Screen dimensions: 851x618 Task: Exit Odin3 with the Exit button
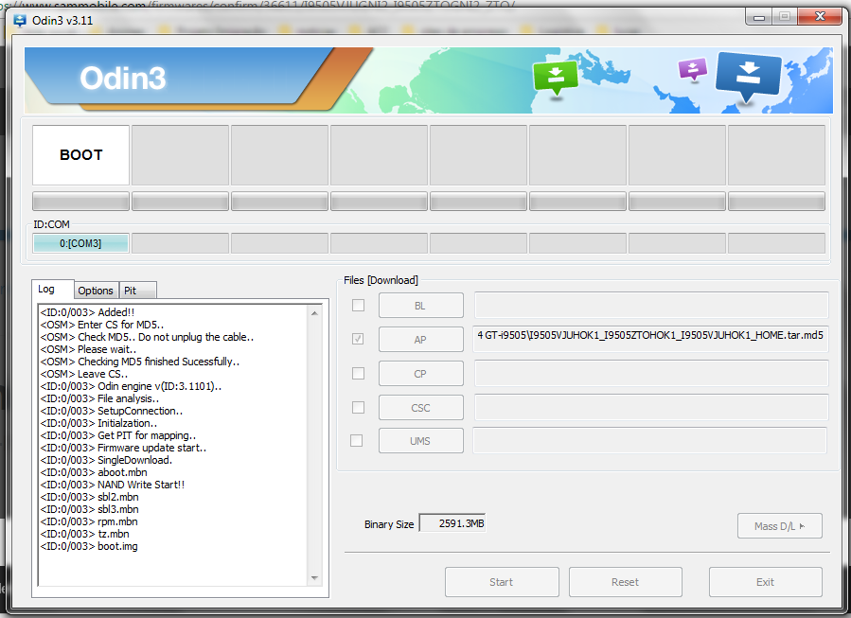[765, 582]
